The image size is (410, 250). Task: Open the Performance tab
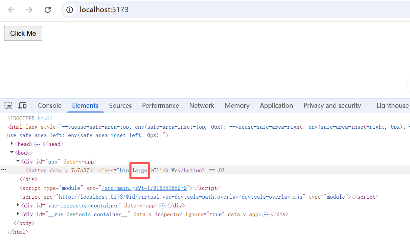coord(160,105)
